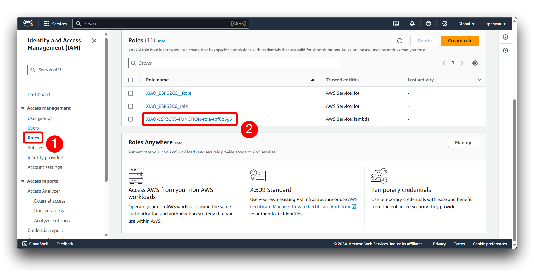Open Analyzer settings in the sidebar
Image resolution: width=534 pixels, height=274 pixels.
(52, 221)
